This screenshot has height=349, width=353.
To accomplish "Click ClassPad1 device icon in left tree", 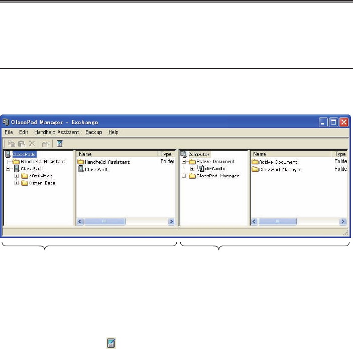I will tap(17, 168).
